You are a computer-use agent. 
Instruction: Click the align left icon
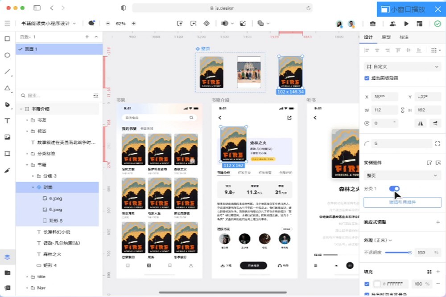(367, 50)
